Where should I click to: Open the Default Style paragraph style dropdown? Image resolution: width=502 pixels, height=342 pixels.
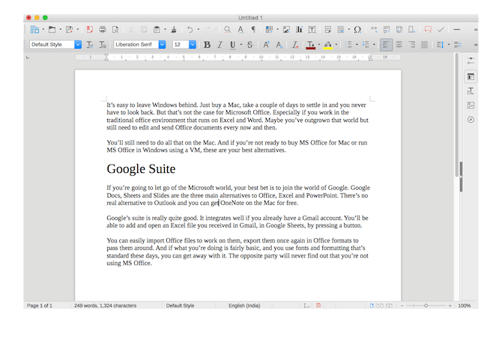coord(78,44)
